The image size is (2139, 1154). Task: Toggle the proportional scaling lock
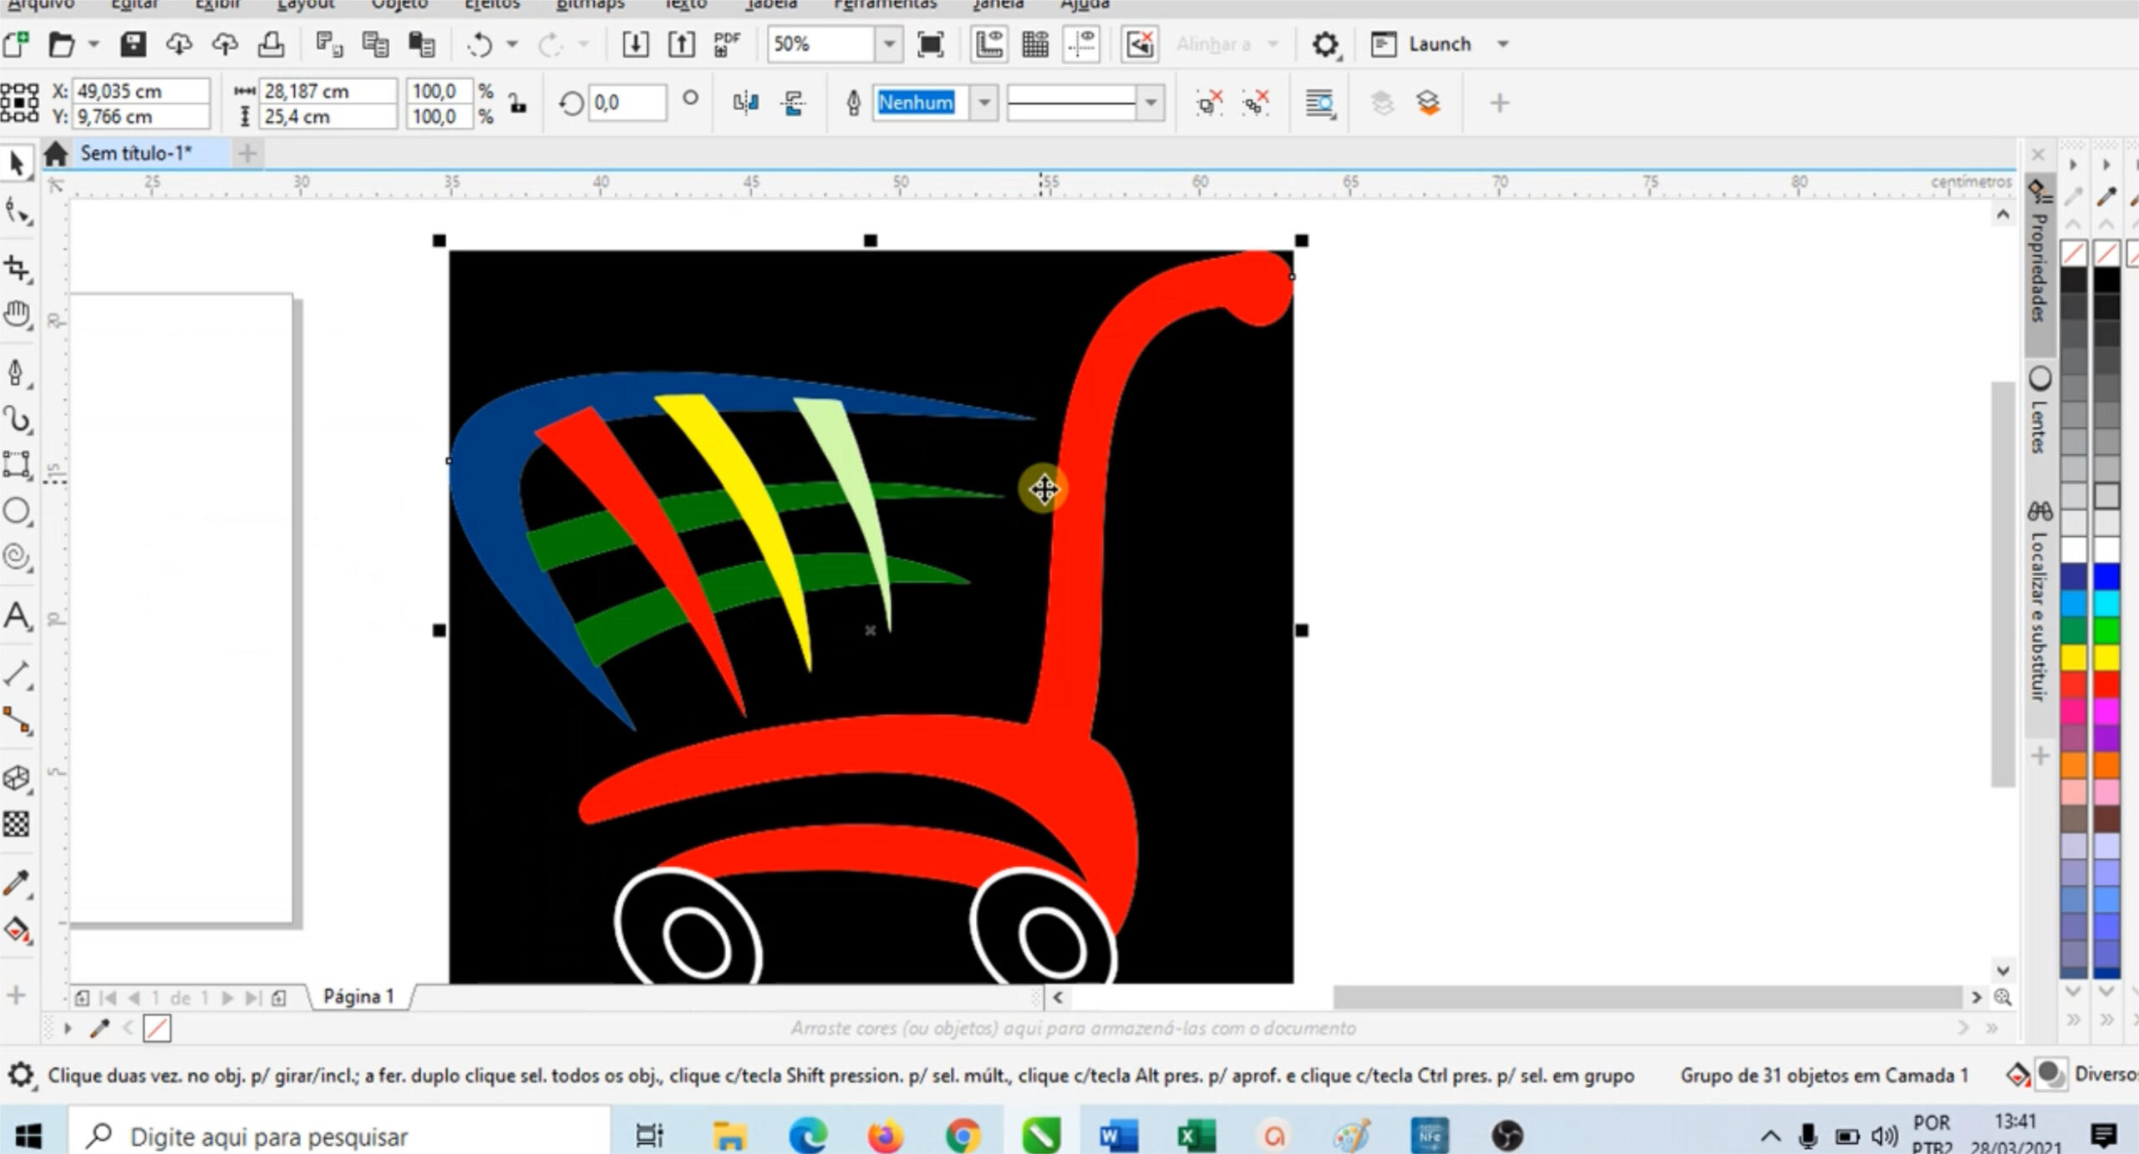click(516, 103)
